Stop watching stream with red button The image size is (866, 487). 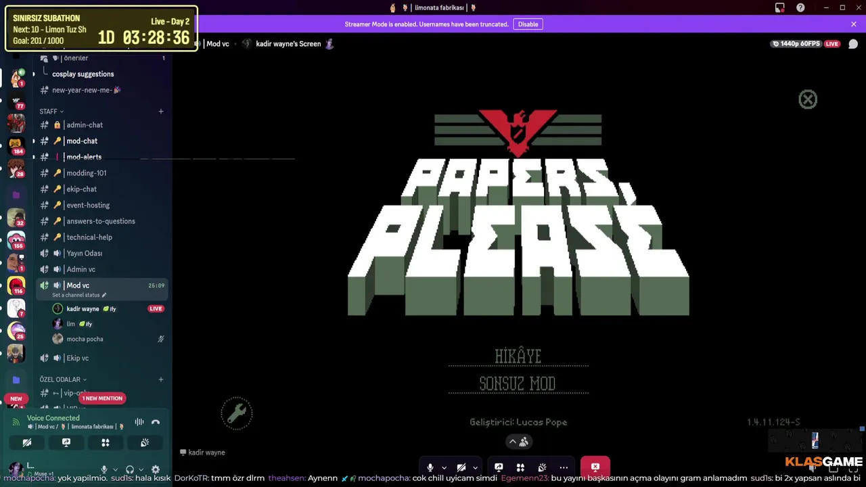595,467
